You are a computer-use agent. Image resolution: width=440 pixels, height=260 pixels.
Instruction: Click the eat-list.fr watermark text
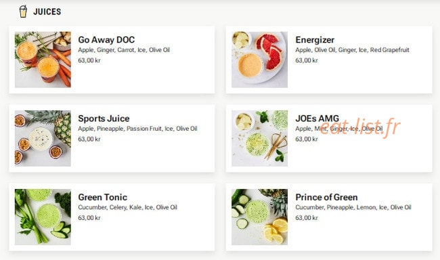point(360,129)
